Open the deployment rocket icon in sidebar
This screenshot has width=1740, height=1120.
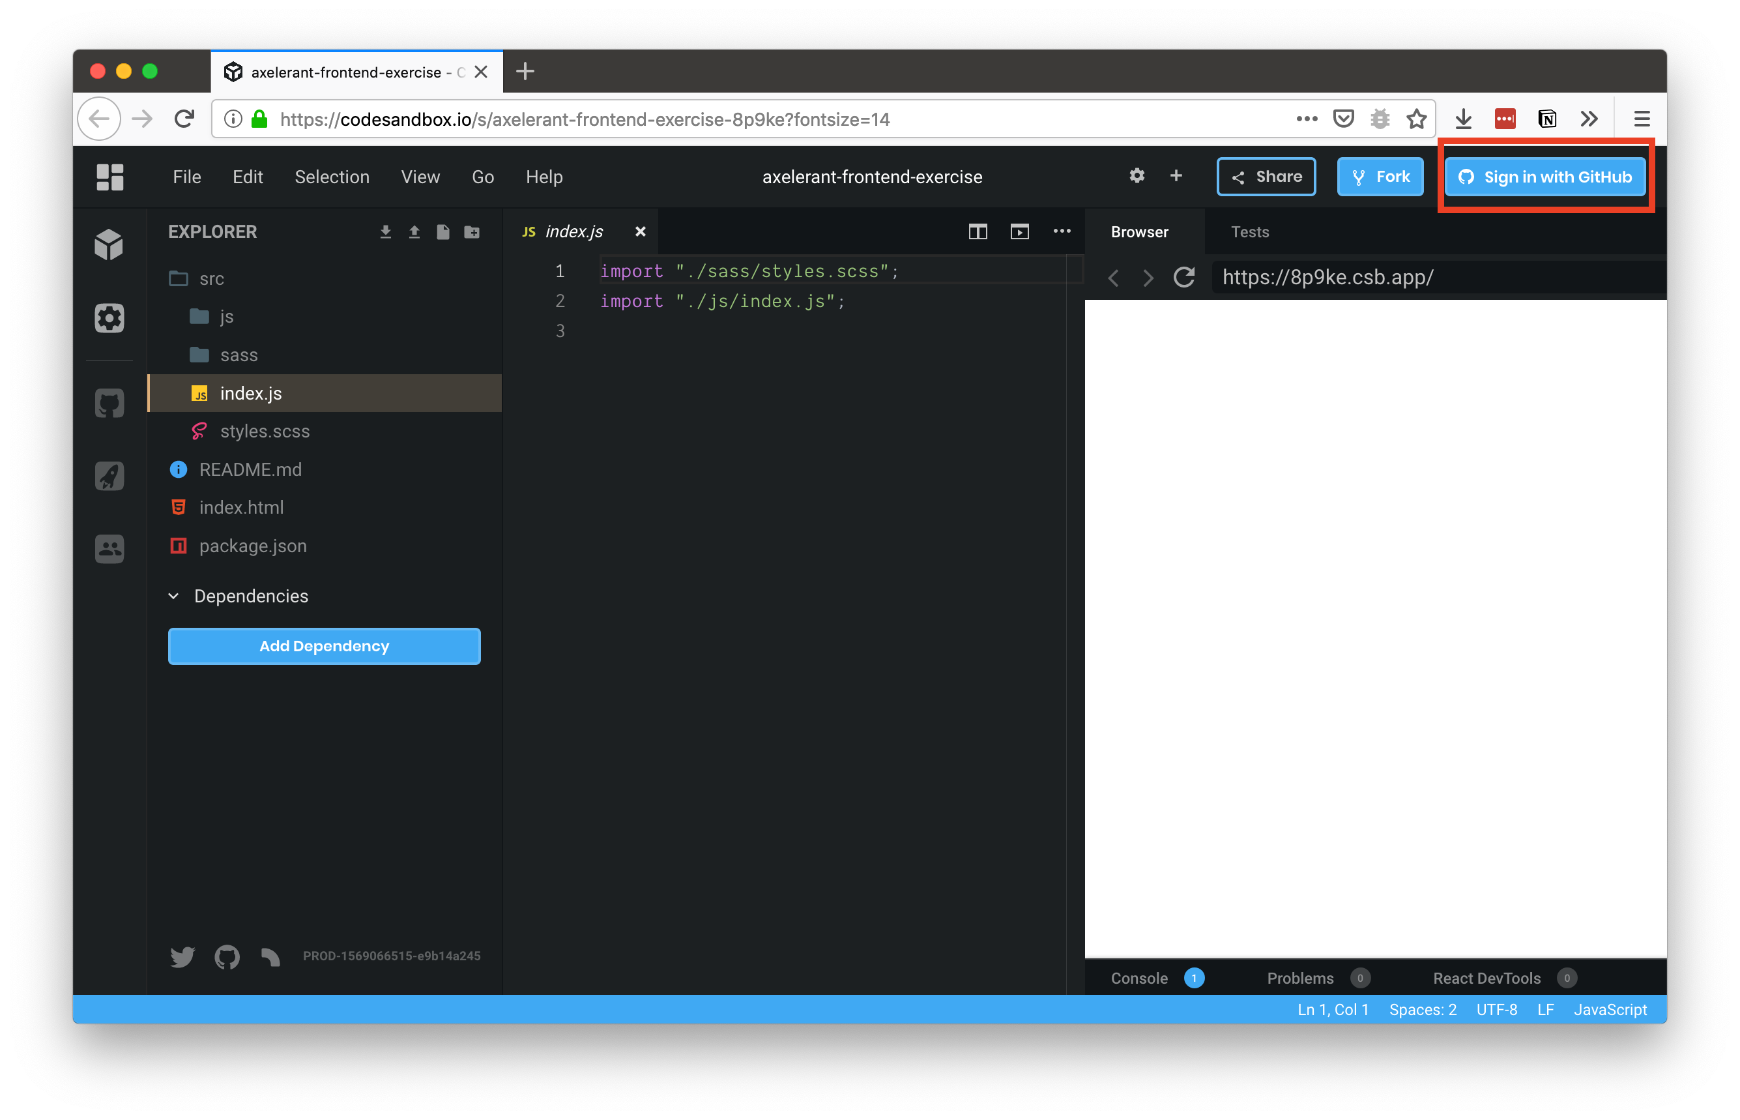[109, 476]
